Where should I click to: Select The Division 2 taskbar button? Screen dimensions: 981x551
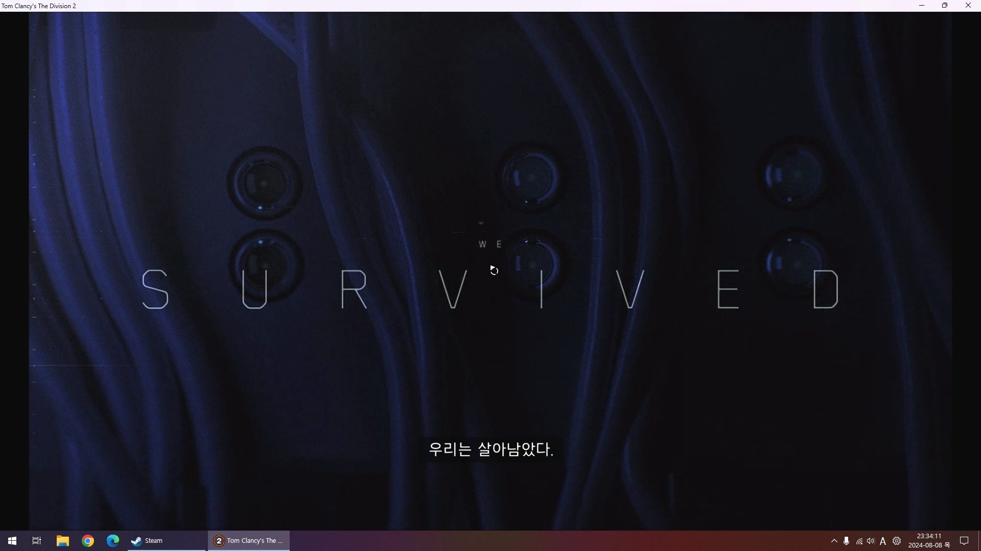pos(249,541)
